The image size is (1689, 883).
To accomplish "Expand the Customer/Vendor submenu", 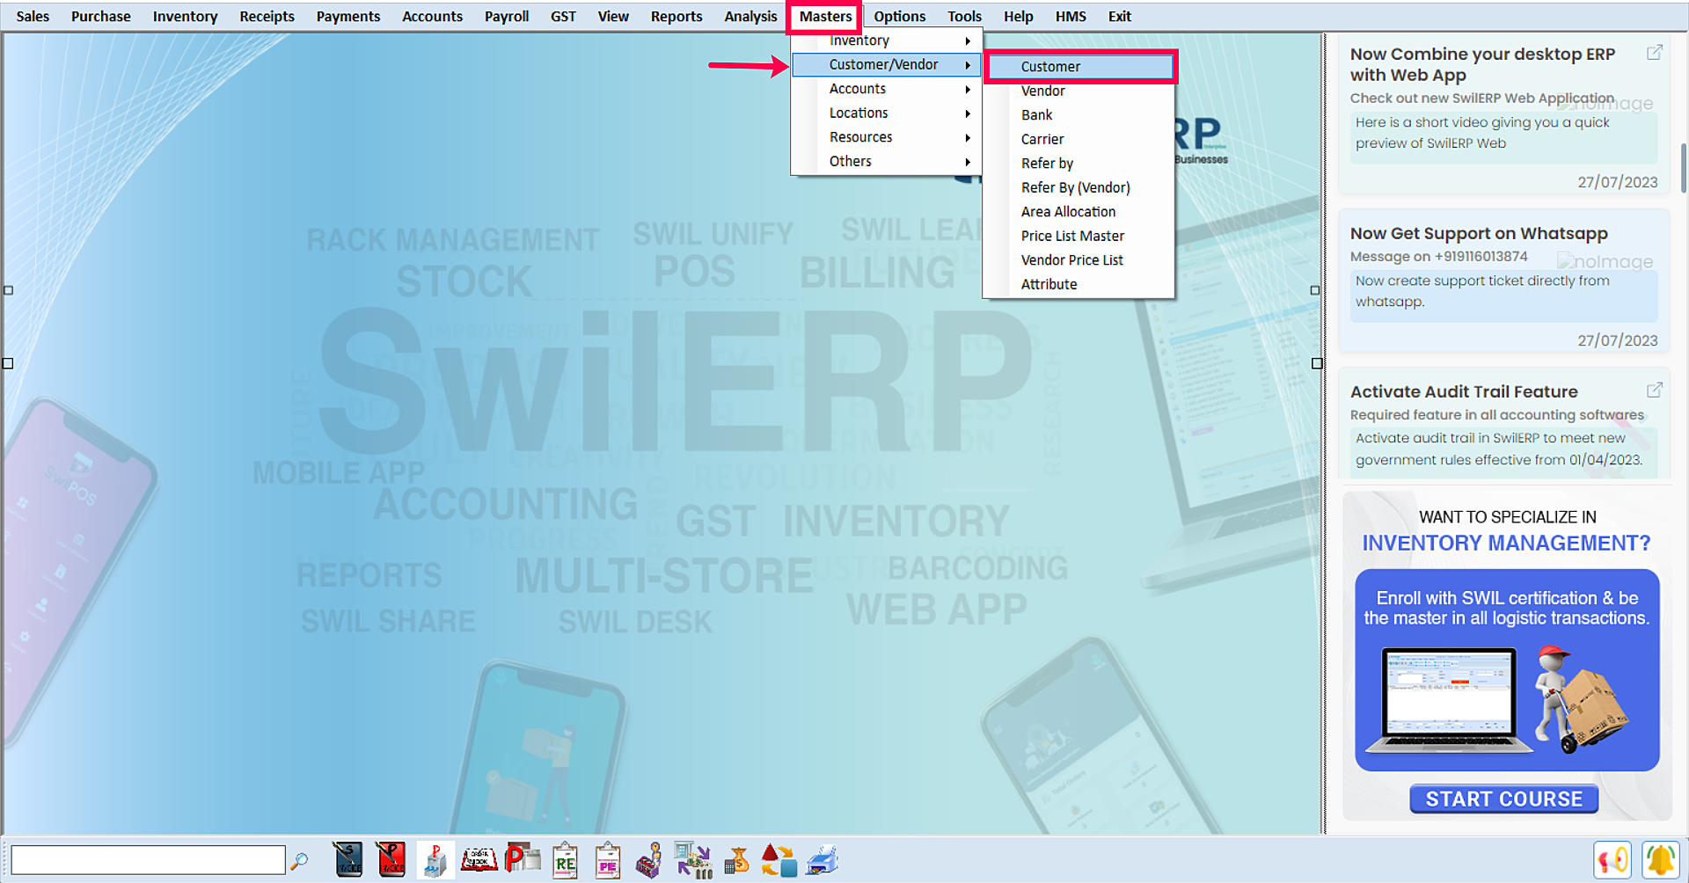I will [887, 64].
